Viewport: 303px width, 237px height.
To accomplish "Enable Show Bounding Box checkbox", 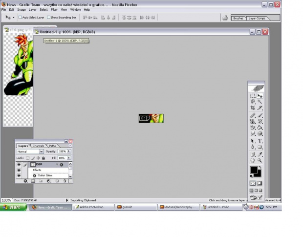I will (x=48, y=18).
